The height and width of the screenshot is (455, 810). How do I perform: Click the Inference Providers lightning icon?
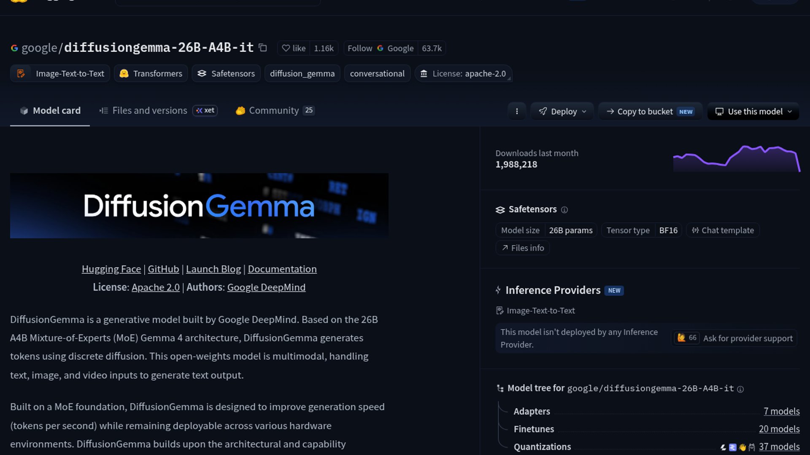pyautogui.click(x=498, y=290)
